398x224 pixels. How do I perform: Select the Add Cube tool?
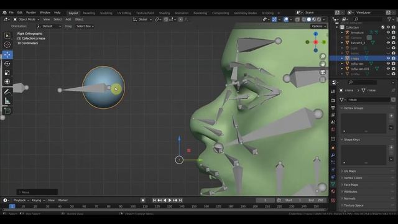click(x=7, y=111)
